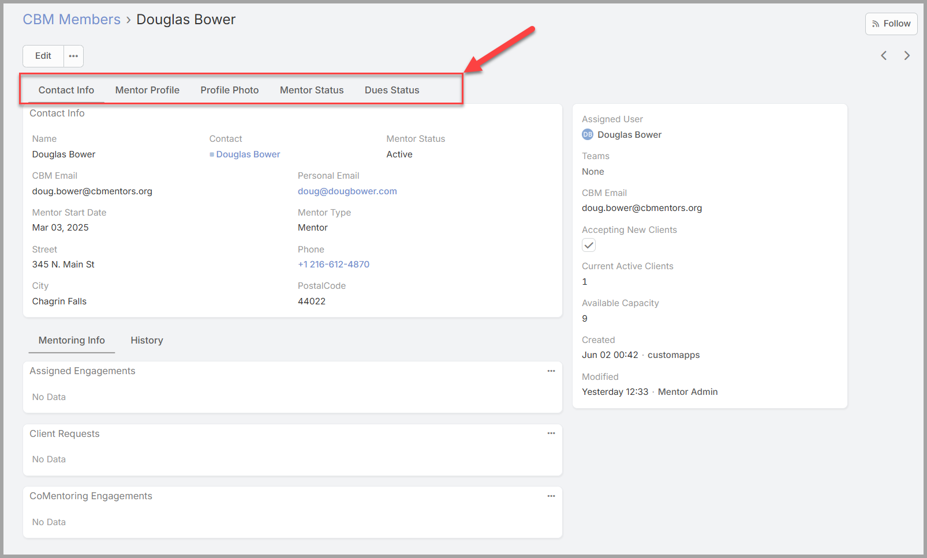
Task: Click Douglas Bower's assigned user avatar
Action: click(x=588, y=134)
